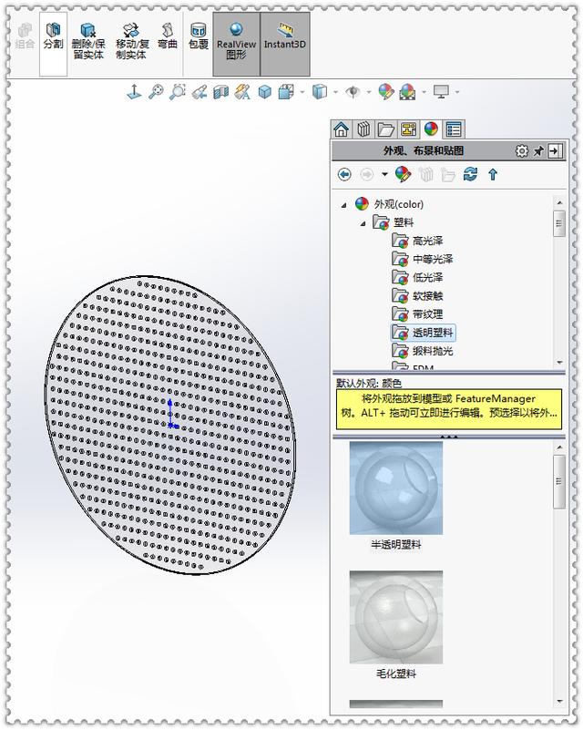Switch to the Design Library tab

tap(363, 129)
